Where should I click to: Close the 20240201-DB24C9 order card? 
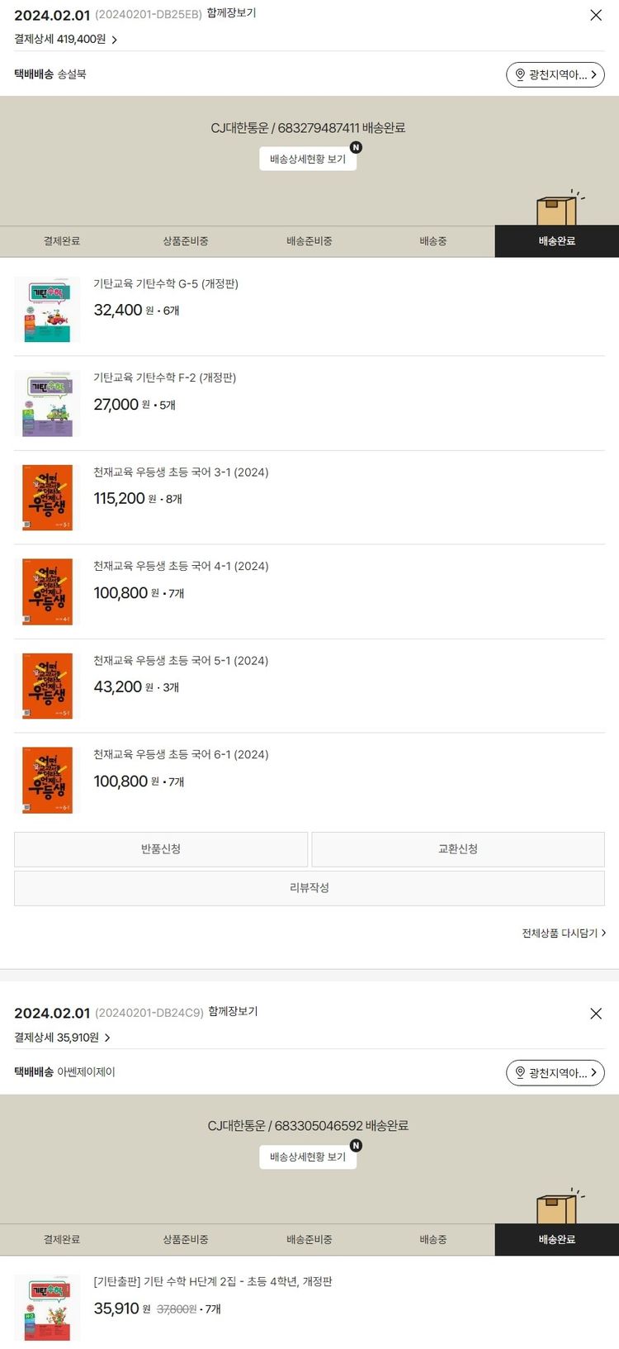596,1013
